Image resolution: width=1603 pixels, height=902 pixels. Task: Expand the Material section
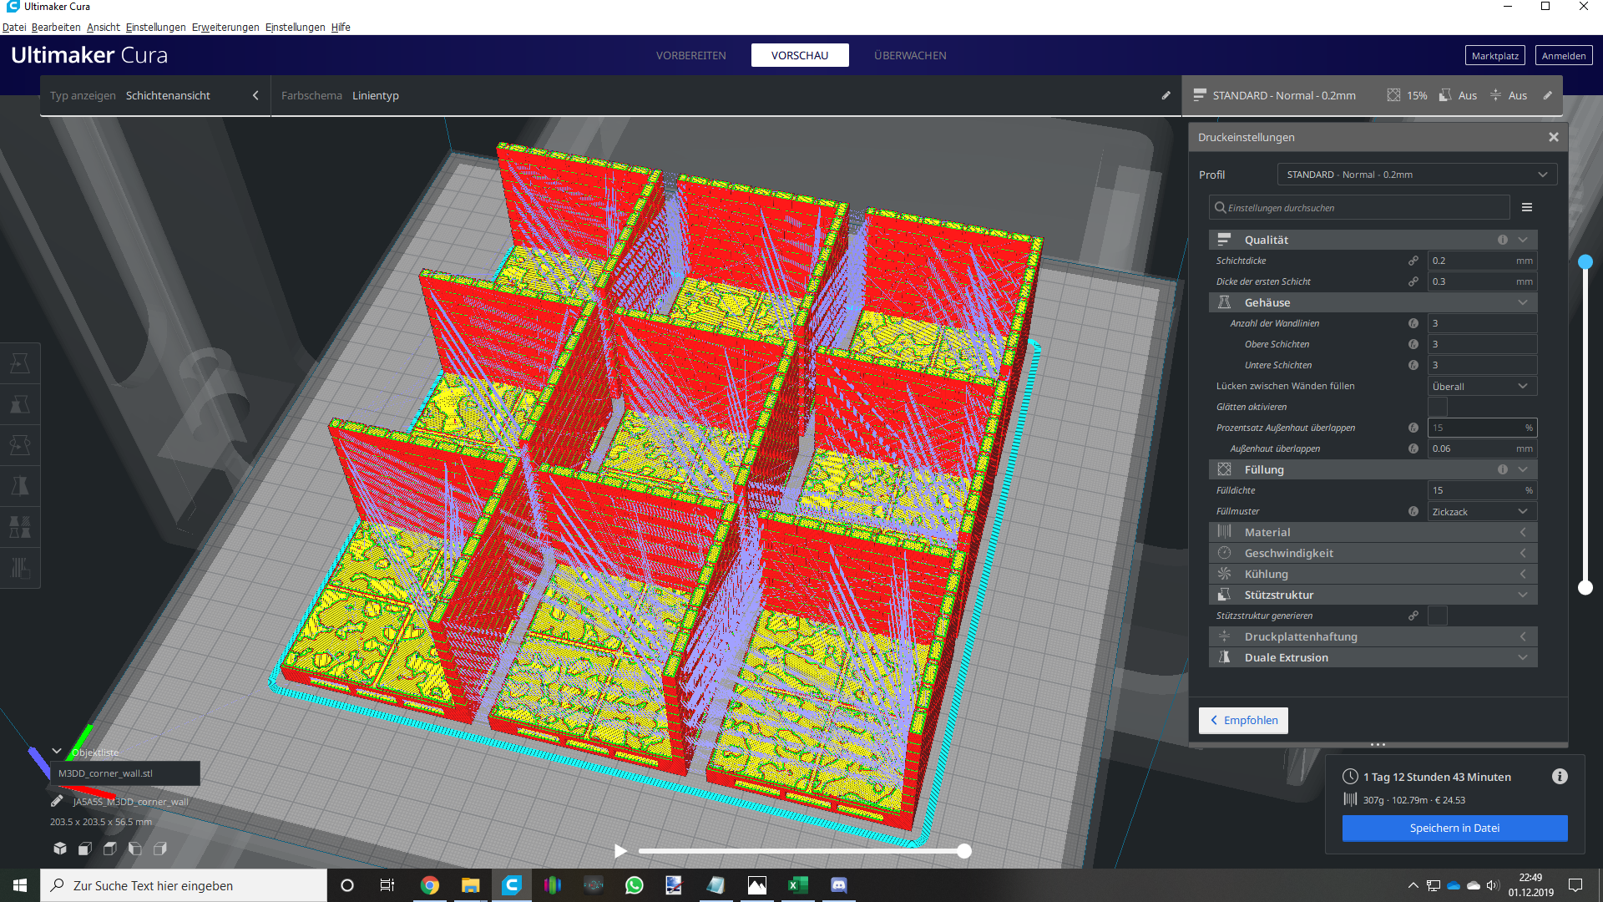(1373, 532)
